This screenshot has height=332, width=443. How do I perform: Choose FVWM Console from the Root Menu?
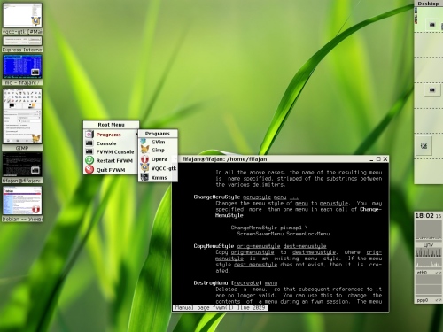[111, 152]
